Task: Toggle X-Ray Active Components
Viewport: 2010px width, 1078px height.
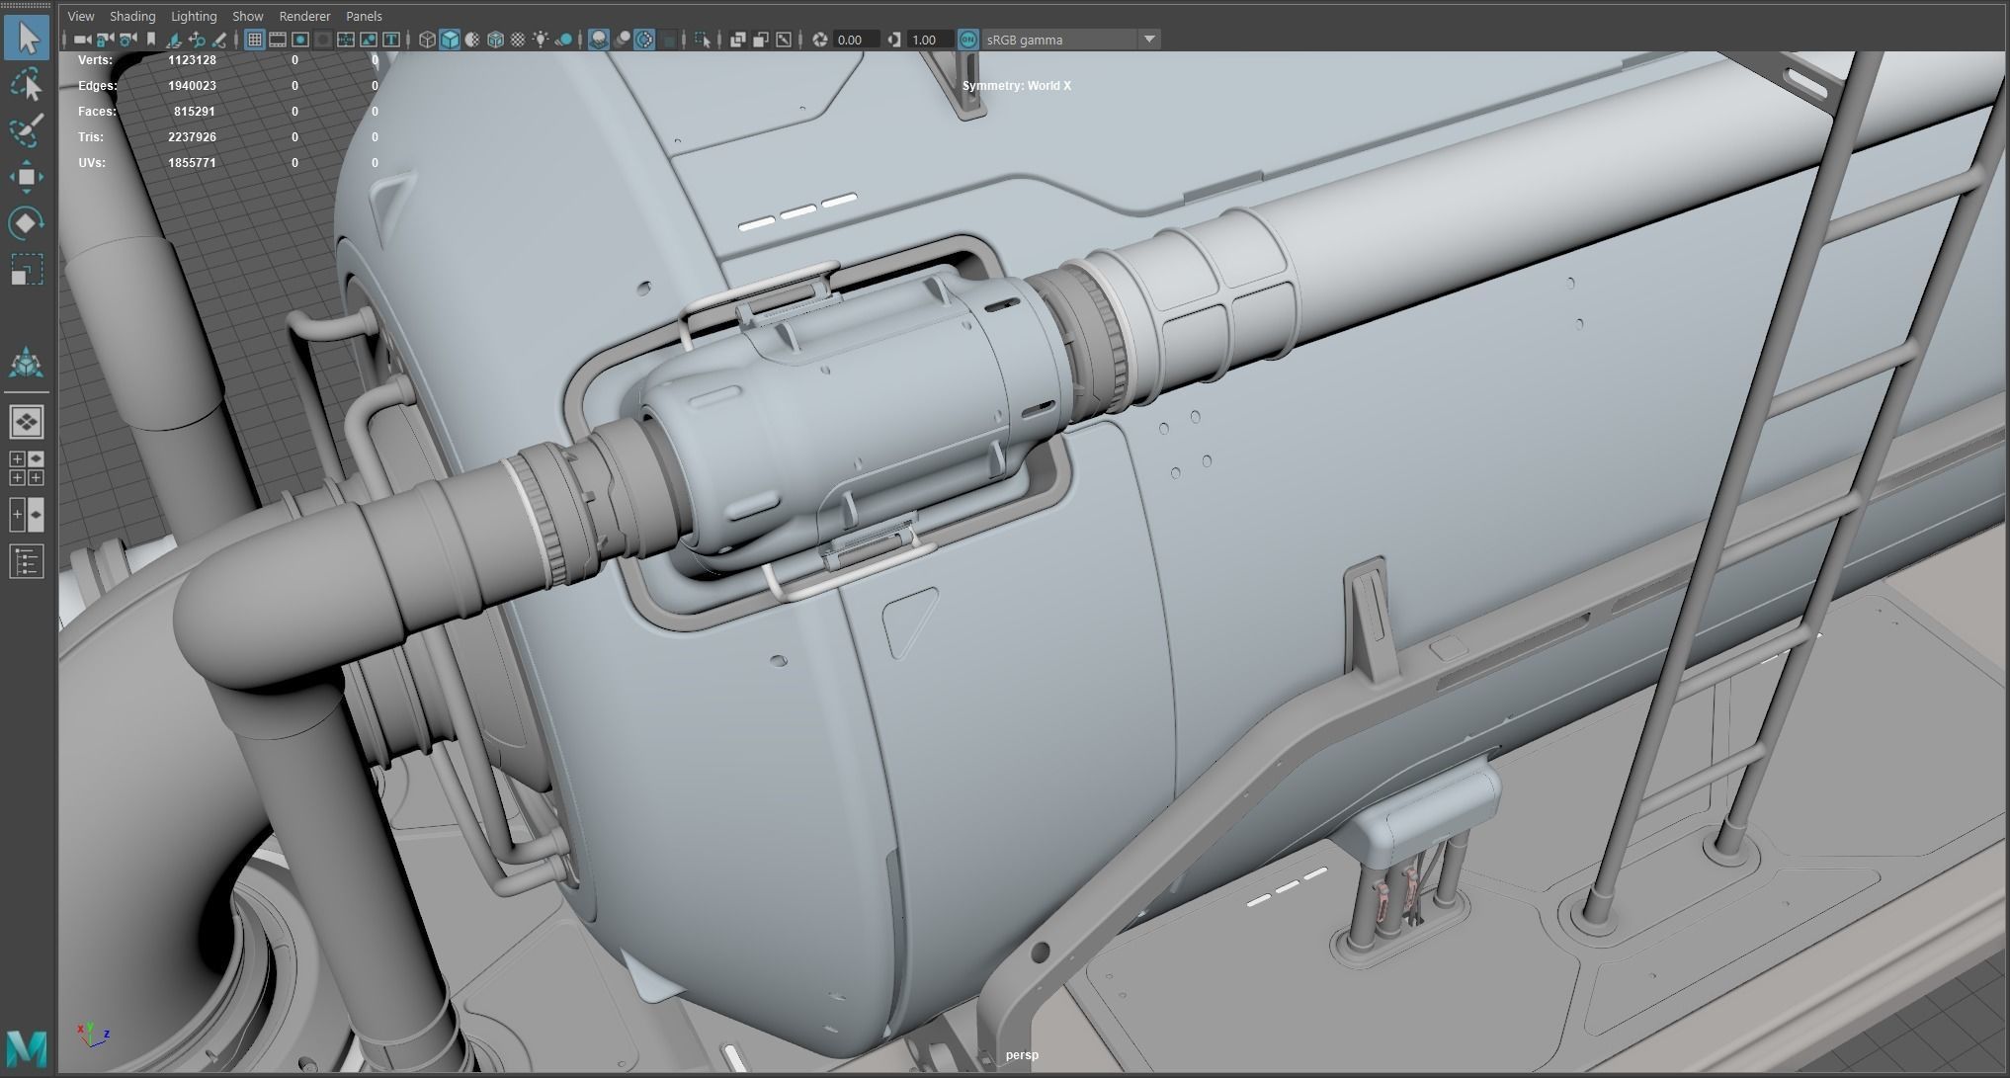Action: pyautogui.click(x=761, y=40)
